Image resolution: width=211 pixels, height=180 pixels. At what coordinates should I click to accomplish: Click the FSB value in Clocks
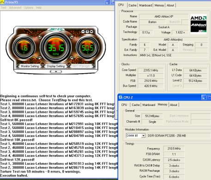click(151, 81)
